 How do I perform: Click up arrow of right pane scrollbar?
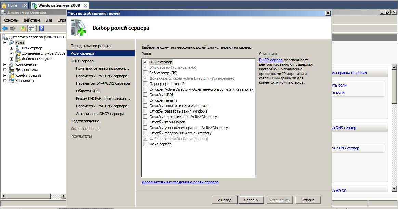pyautogui.click(x=394, y=67)
